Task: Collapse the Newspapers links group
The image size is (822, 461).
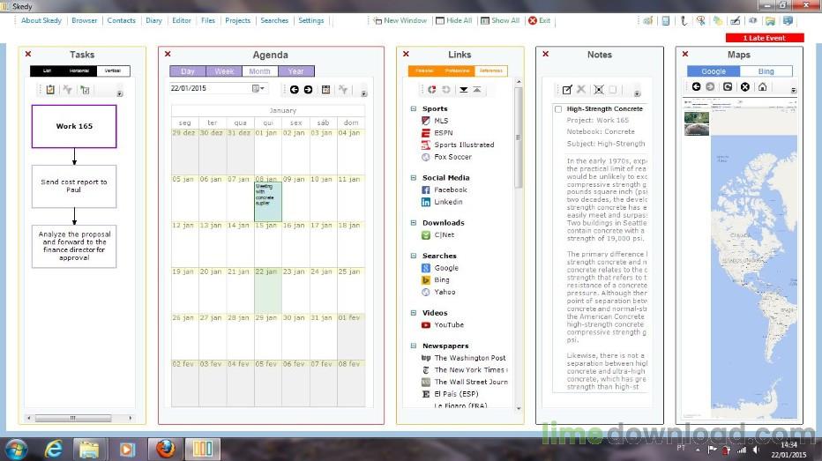Action: point(413,346)
